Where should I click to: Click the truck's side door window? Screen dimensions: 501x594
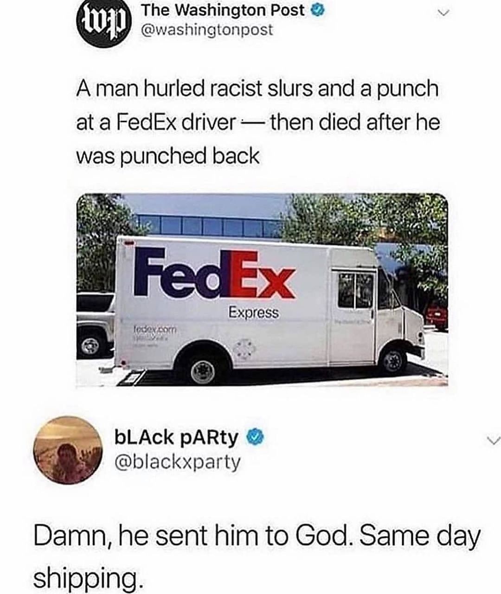coord(356,290)
